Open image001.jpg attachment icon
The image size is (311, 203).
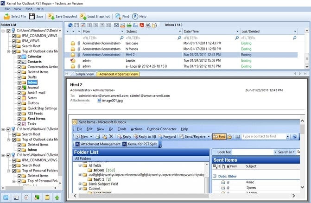click(99, 101)
